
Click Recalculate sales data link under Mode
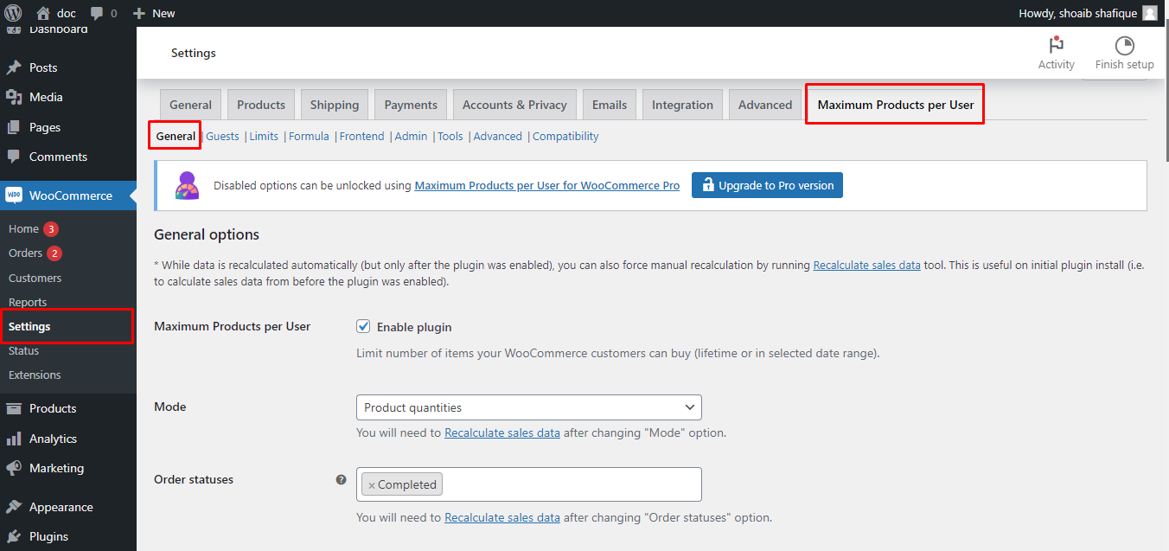(x=502, y=432)
